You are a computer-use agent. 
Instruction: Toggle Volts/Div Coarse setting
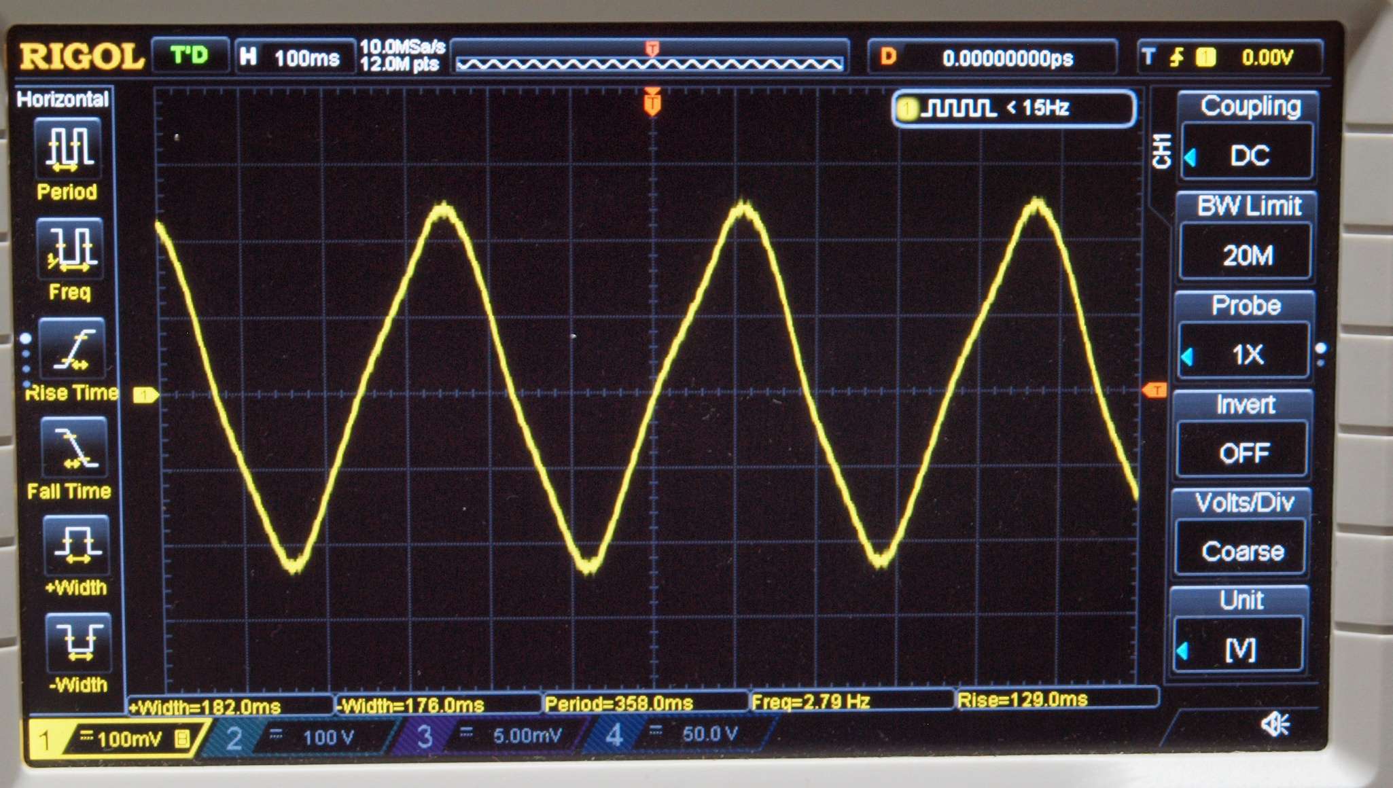coord(1241,550)
